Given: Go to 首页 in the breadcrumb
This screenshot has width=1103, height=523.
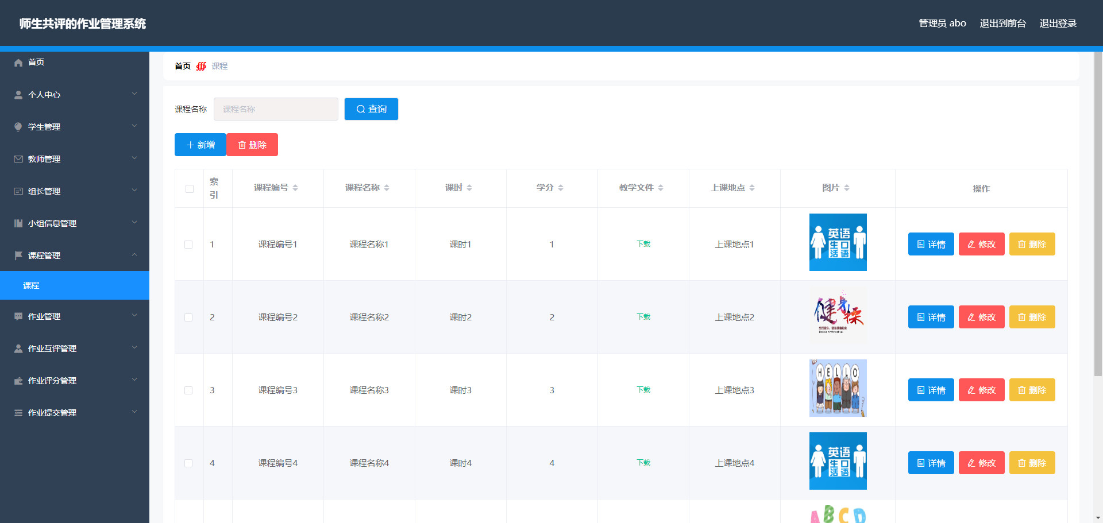Looking at the screenshot, I should (x=183, y=66).
